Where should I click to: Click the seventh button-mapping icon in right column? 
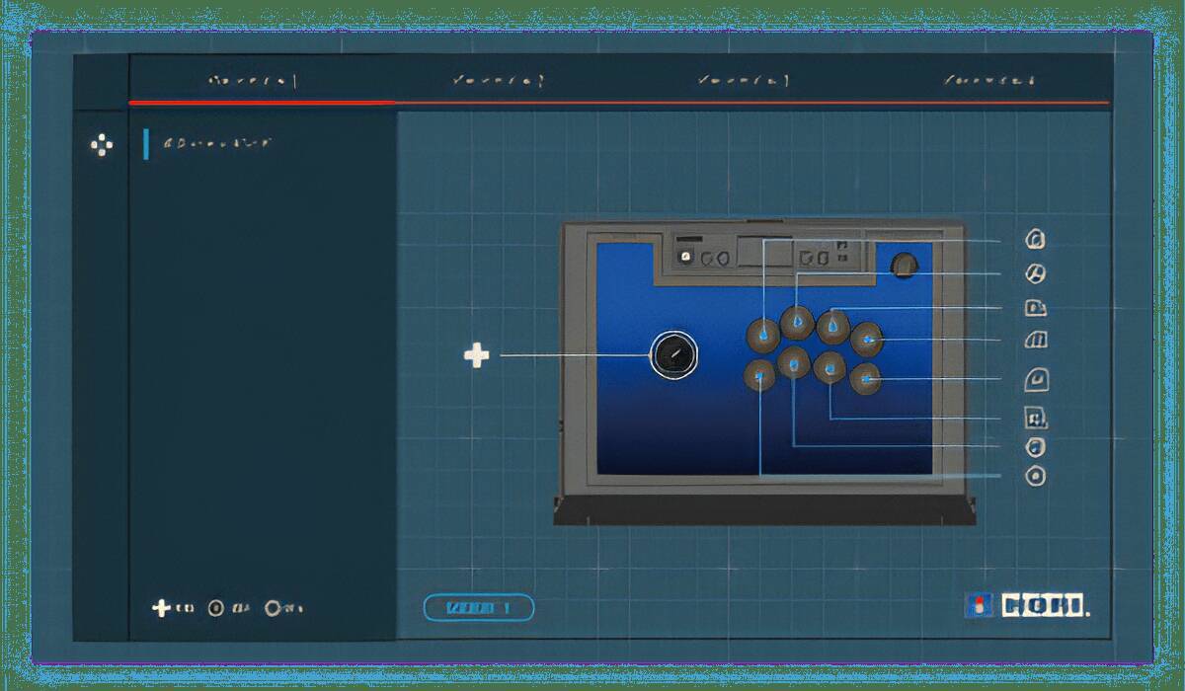click(1035, 447)
